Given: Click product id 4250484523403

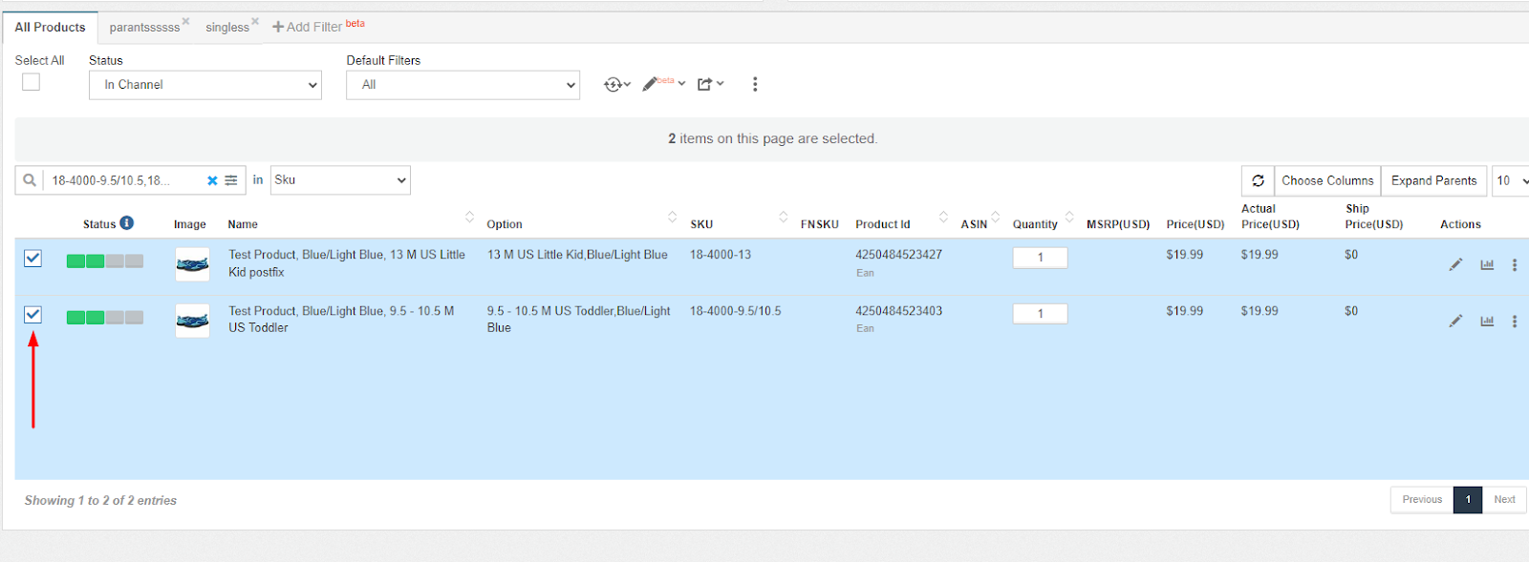Looking at the screenshot, I should pos(898,311).
